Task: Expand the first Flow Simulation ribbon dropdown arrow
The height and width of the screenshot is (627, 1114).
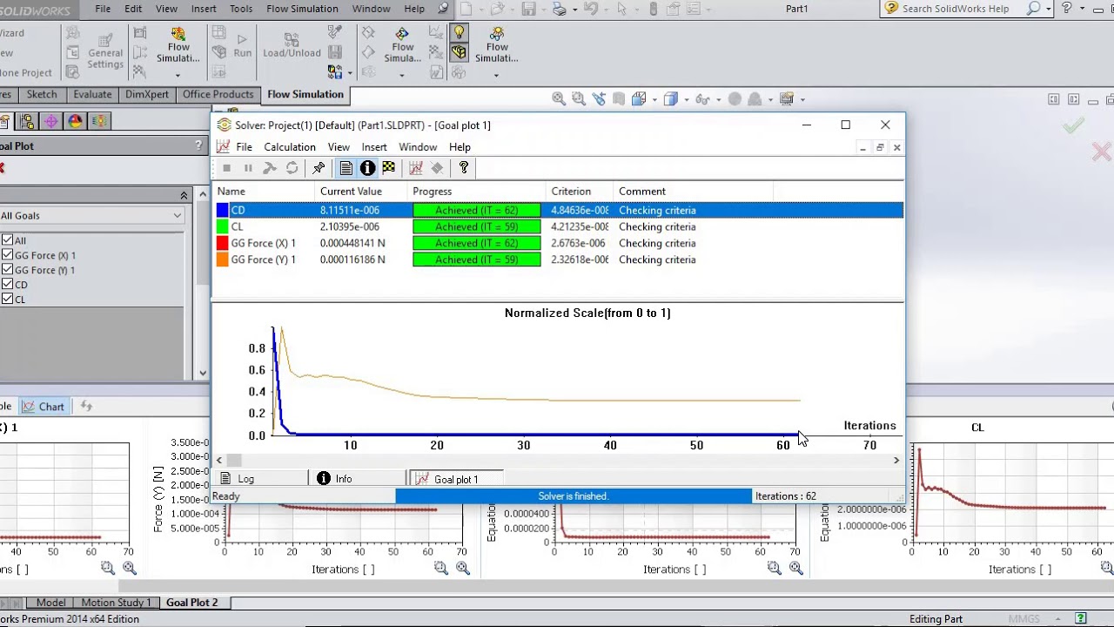Action: point(178,75)
